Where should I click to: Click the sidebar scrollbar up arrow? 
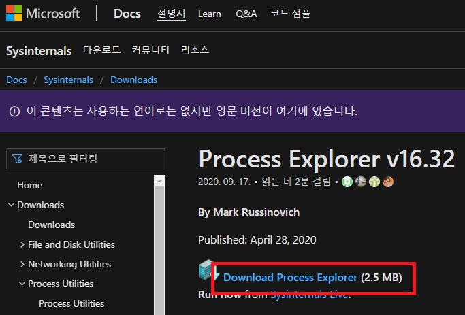[159, 181]
